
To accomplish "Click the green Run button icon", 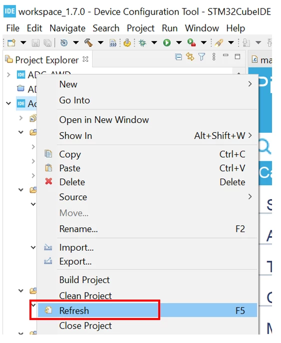I will pos(167,42).
